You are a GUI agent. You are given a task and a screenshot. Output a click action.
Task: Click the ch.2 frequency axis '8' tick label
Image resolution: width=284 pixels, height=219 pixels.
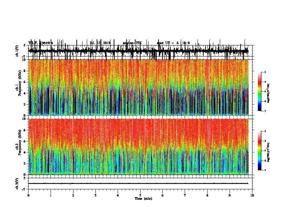tap(25, 130)
